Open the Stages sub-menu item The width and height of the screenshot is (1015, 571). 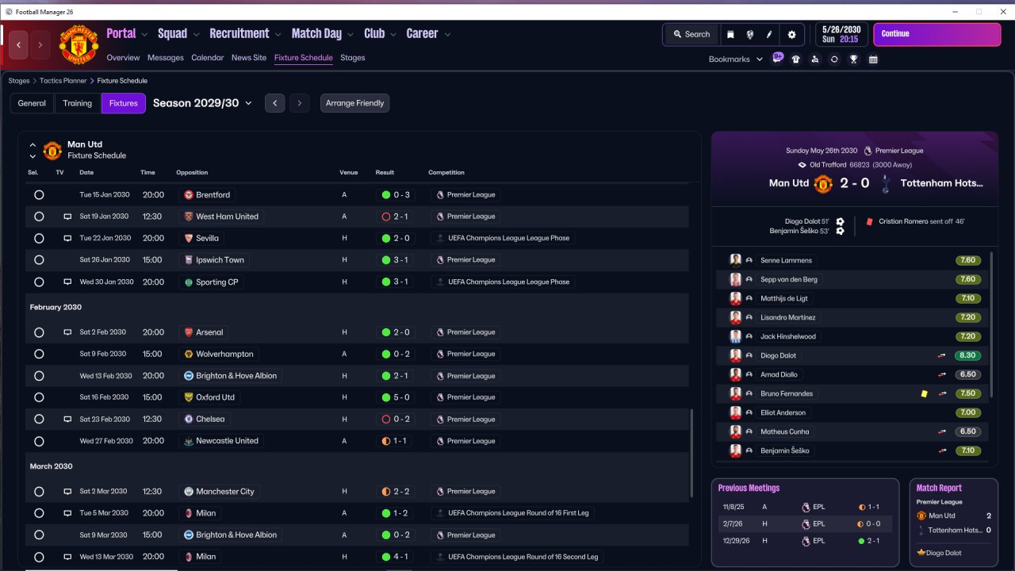coord(353,58)
